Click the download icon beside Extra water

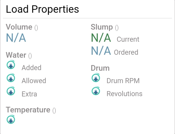[11, 91]
